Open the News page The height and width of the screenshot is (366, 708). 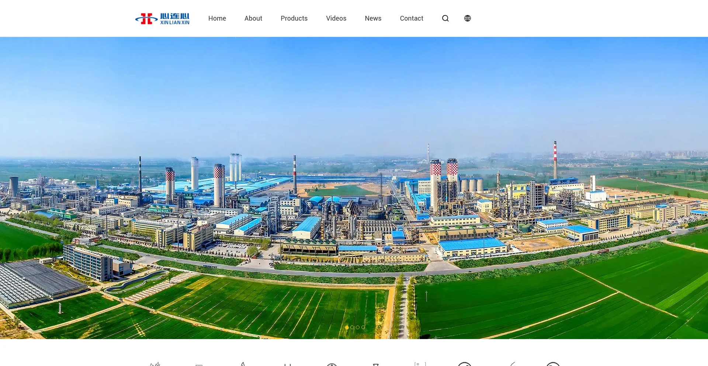[373, 18]
